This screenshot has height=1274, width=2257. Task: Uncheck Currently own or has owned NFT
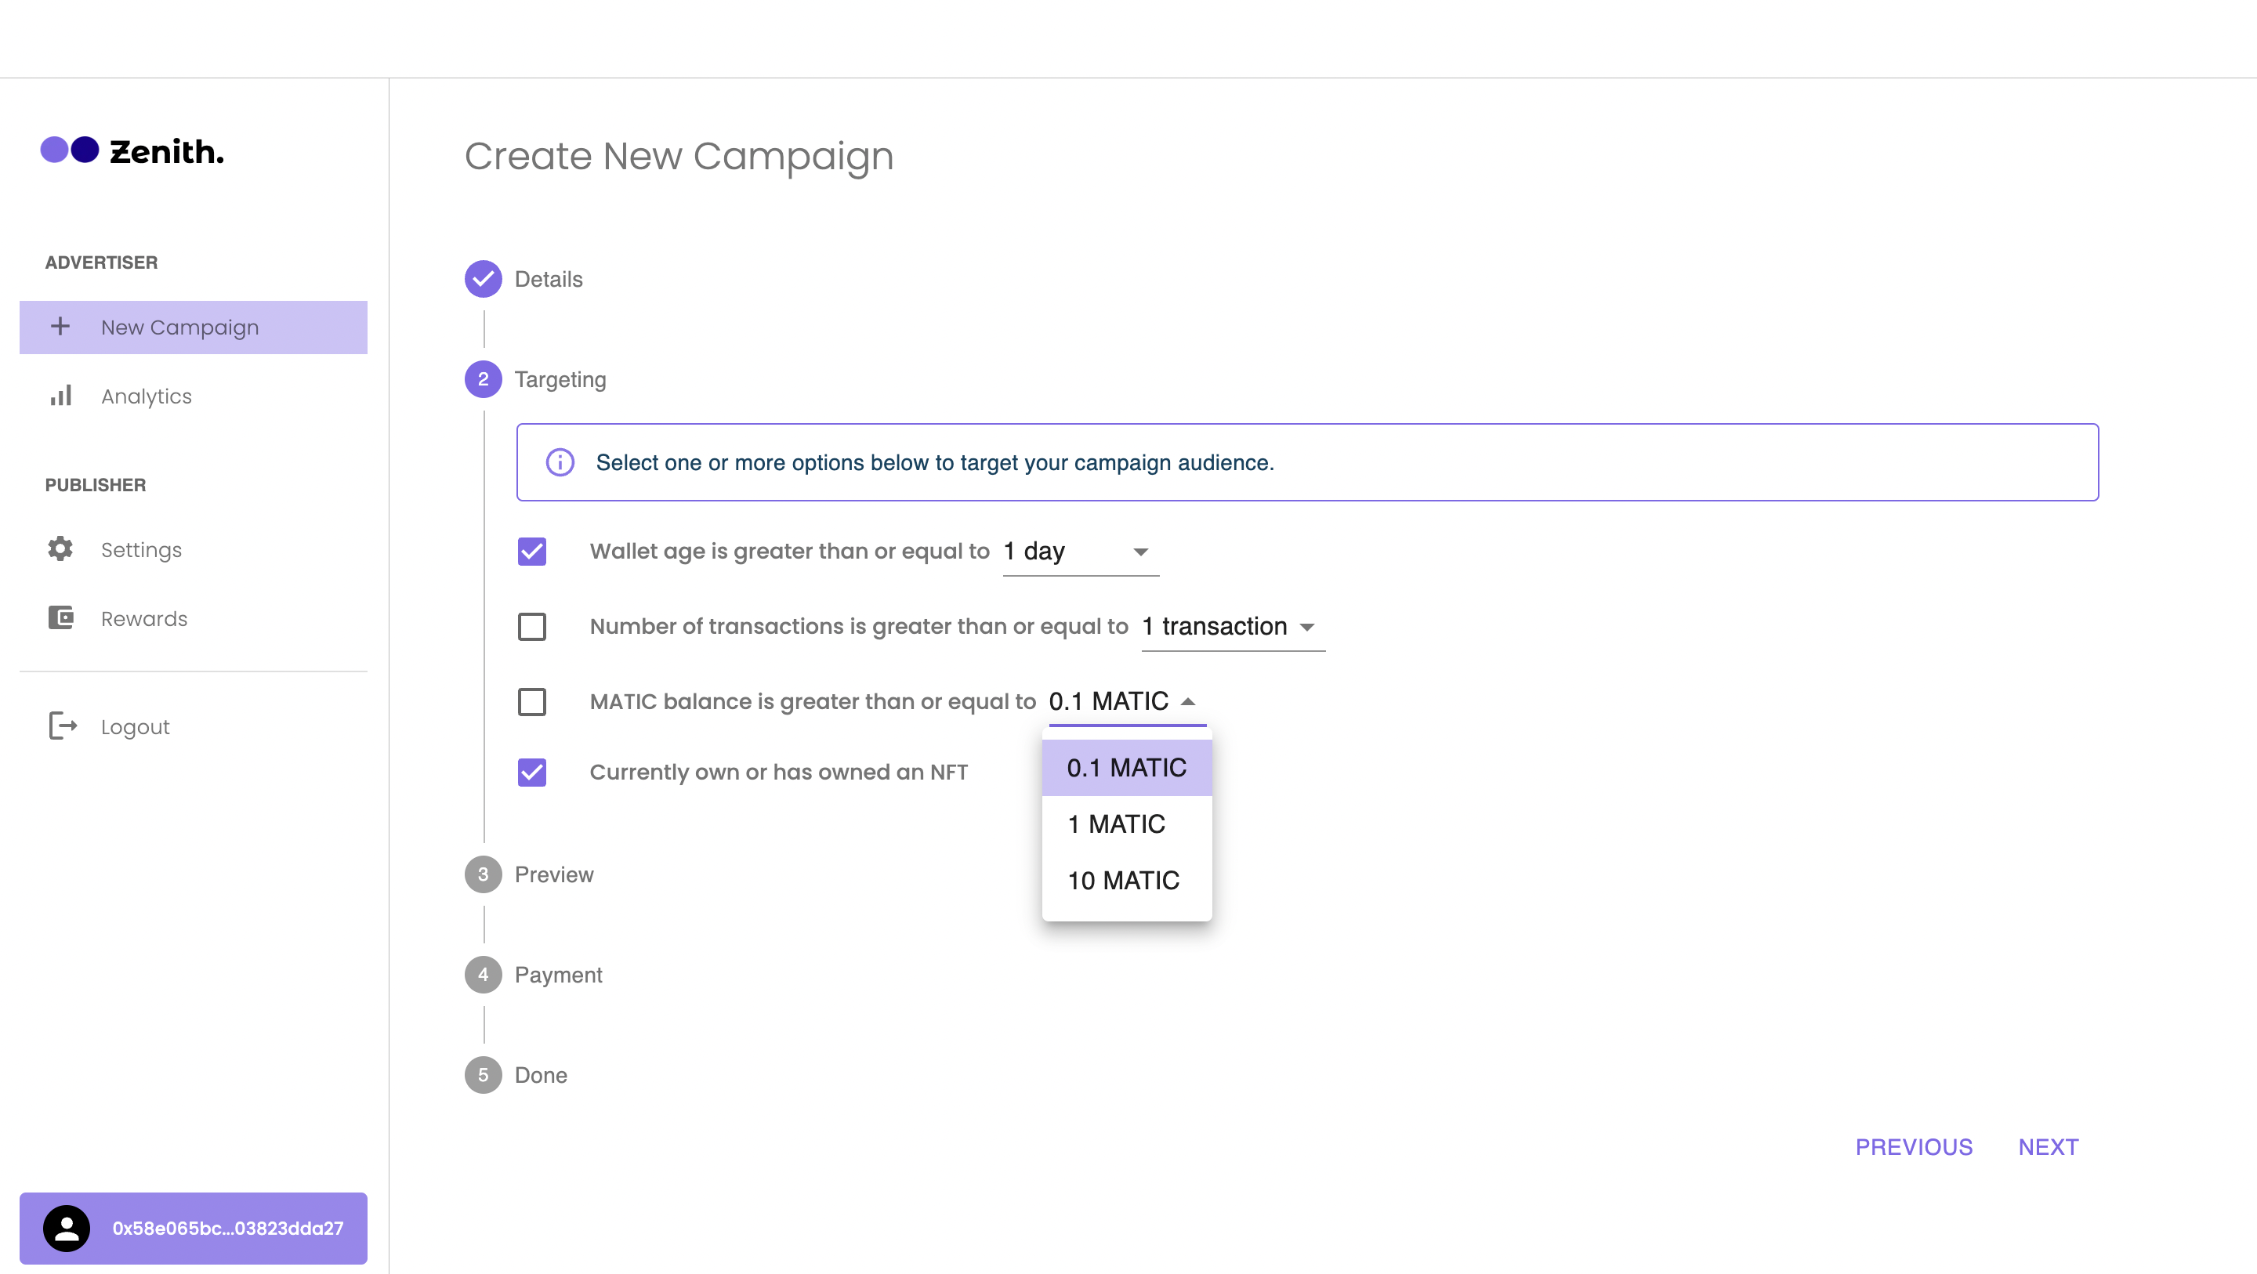coord(532,772)
